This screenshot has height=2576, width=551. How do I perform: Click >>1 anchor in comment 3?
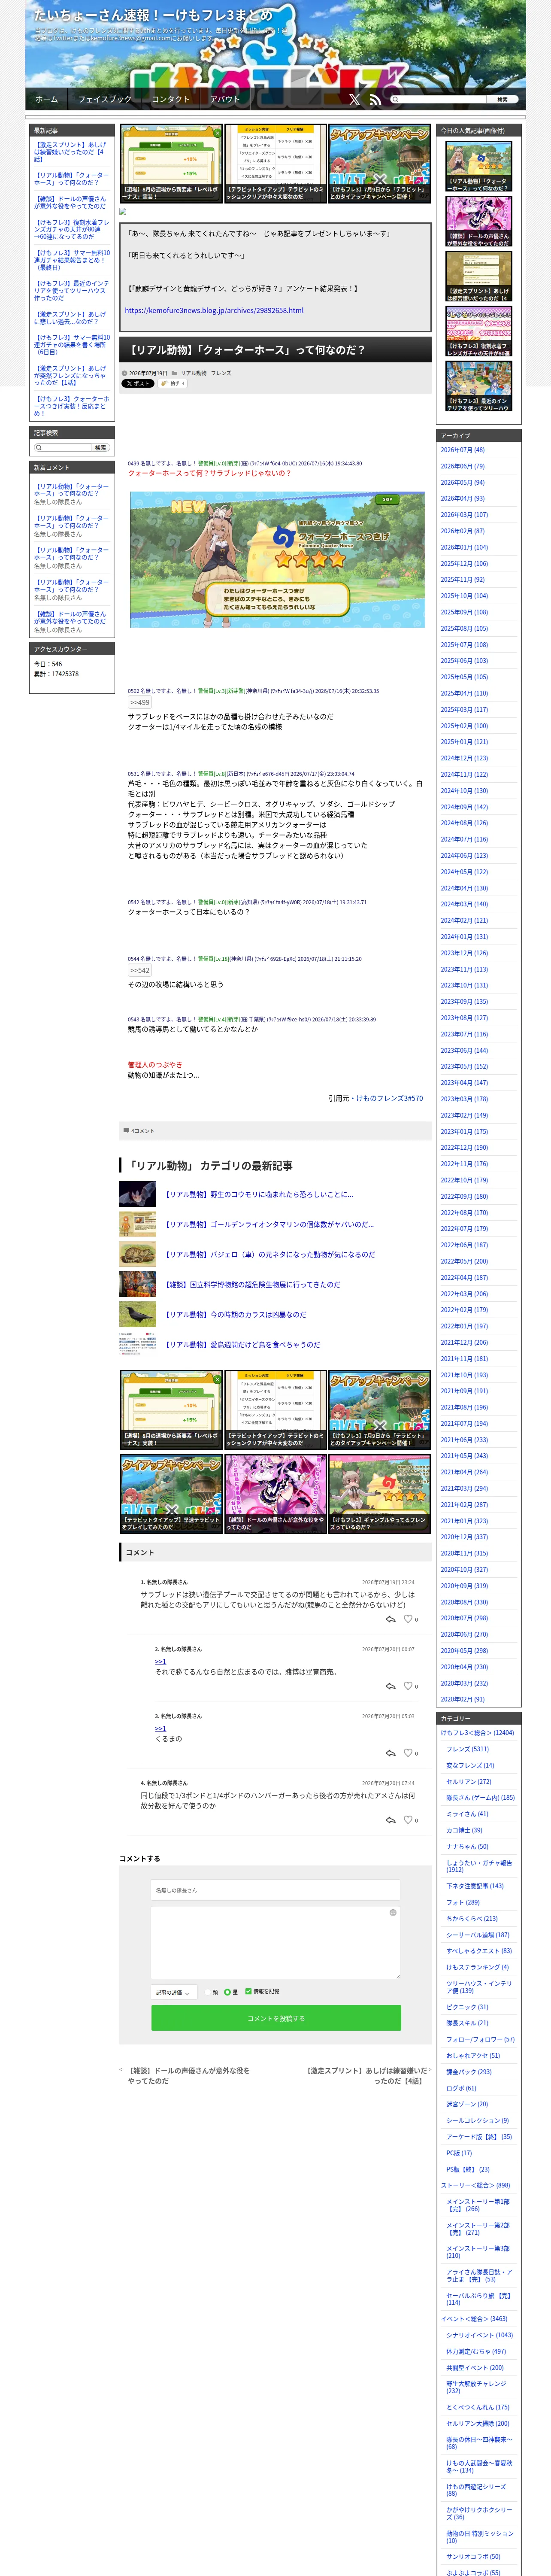point(160,1728)
